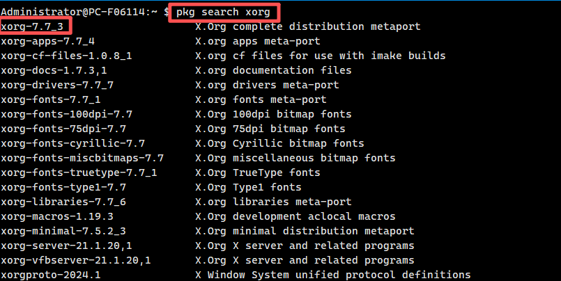Click the xorg-libraries-7.7_6 package name
Screen dimensions: 561x281
point(63,187)
